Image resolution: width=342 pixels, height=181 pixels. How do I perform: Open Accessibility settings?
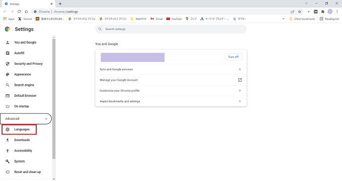(23, 151)
